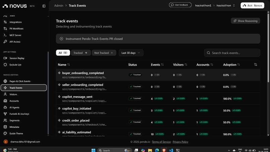Click the sidebar vertical scrollbar
Viewport: 270px width, 152px height.
(48, 93)
